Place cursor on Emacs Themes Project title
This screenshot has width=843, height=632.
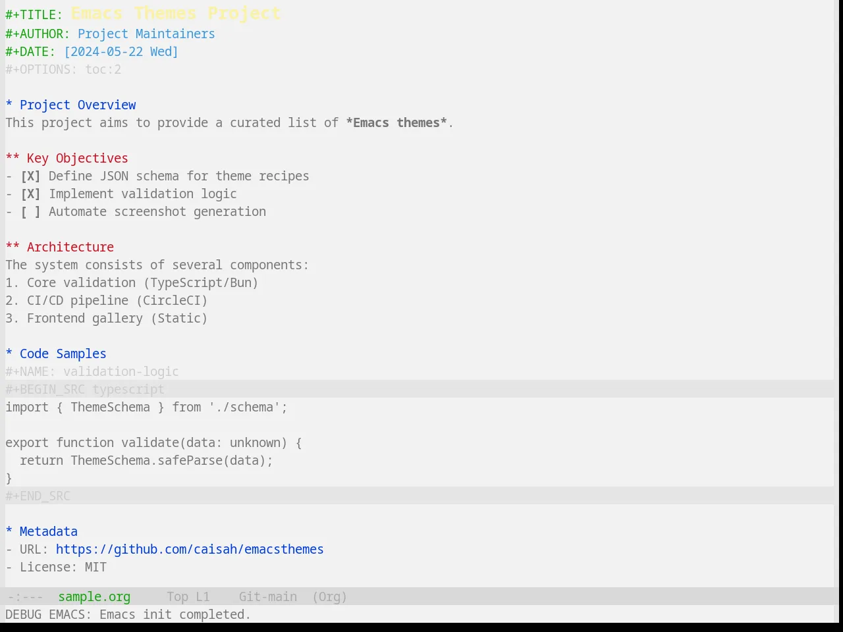[175, 13]
